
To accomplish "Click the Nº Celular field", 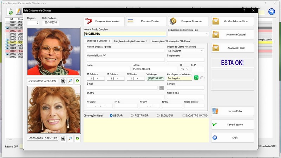I will (136, 78).
